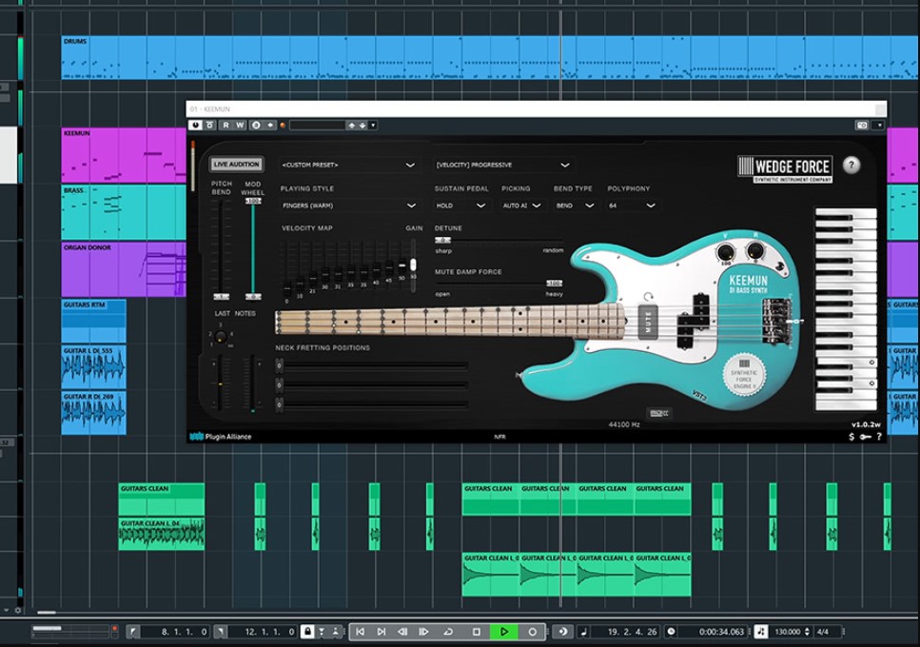Click the Detune slider handle
This screenshot has width=920, height=647.
coord(442,240)
